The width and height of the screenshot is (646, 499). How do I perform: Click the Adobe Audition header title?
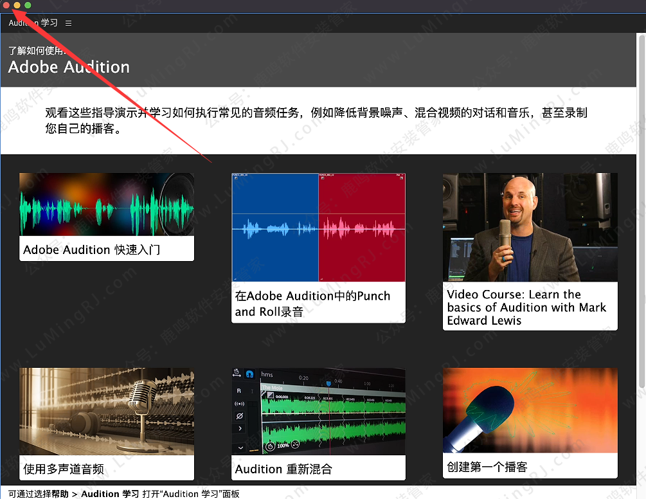[69, 67]
